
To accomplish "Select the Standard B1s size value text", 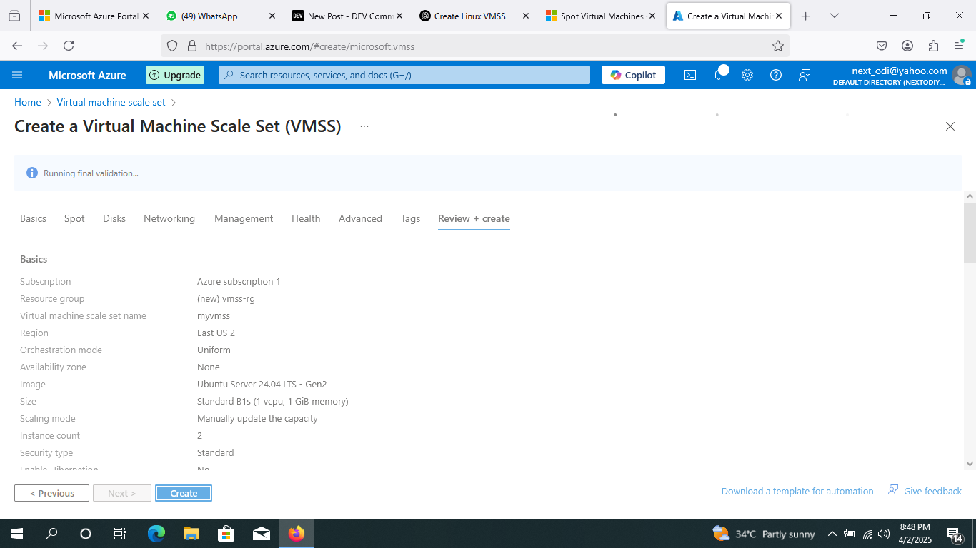I will [273, 401].
